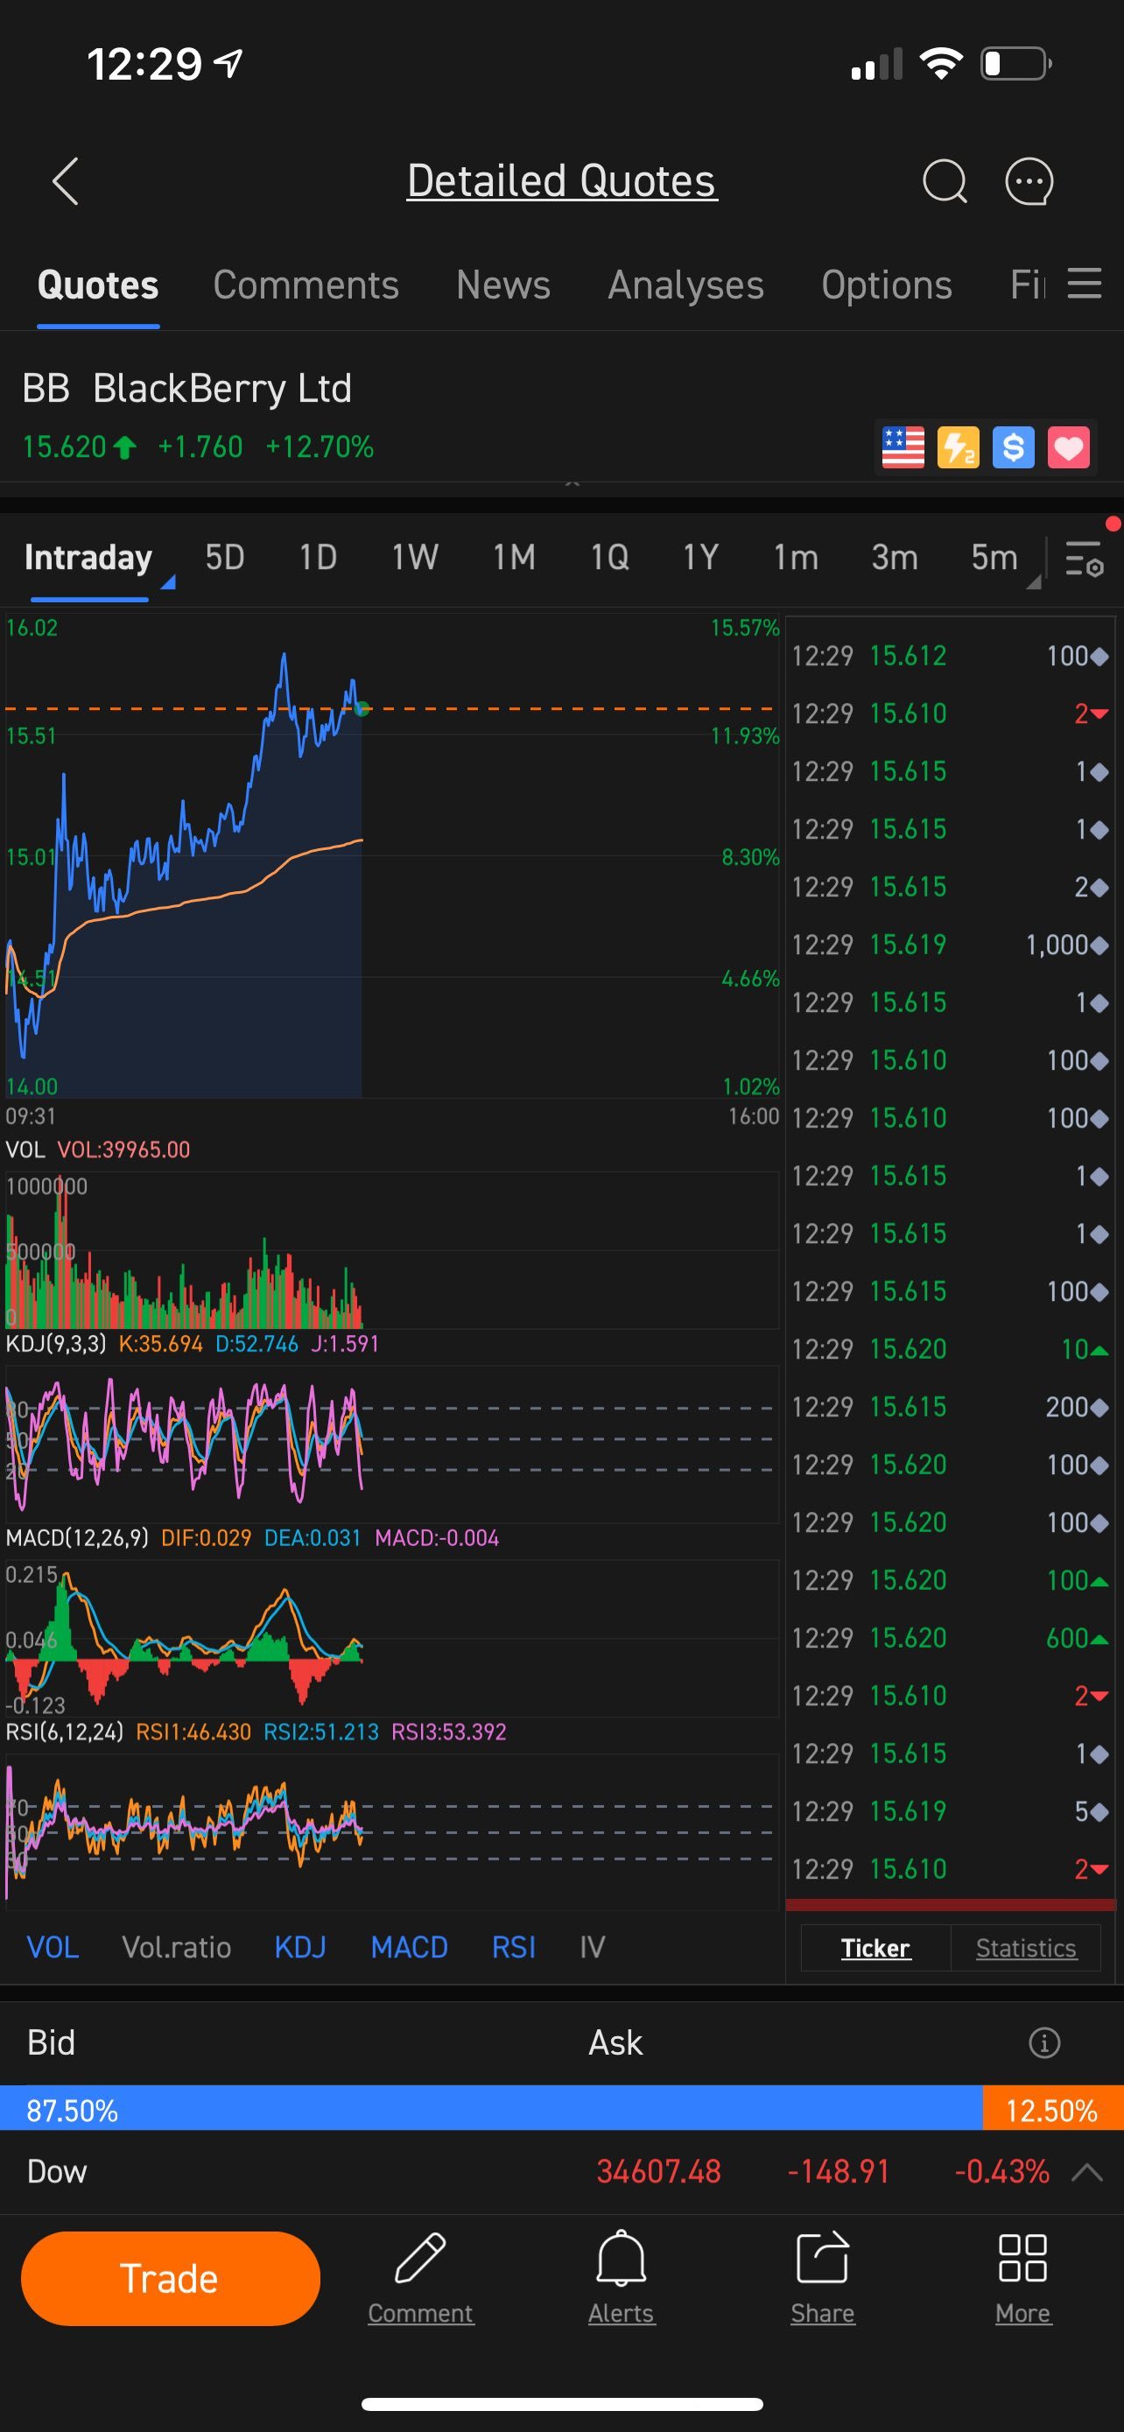Viewport: 1124px width, 2432px height.
Task: Switch to the Comments tab
Action: pyautogui.click(x=306, y=285)
